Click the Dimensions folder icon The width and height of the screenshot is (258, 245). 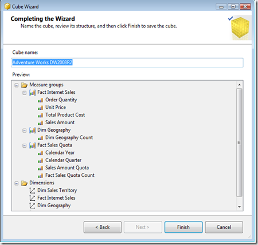tap(24, 183)
